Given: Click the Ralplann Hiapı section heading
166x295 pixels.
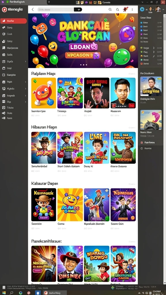Looking at the screenshot, I should (43, 73).
